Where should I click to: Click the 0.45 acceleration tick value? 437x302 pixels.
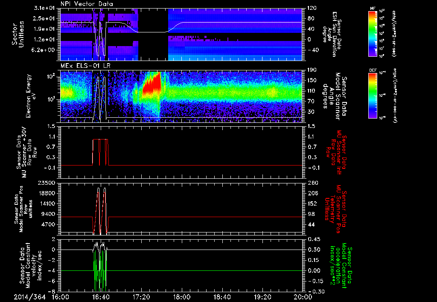coord(313,239)
